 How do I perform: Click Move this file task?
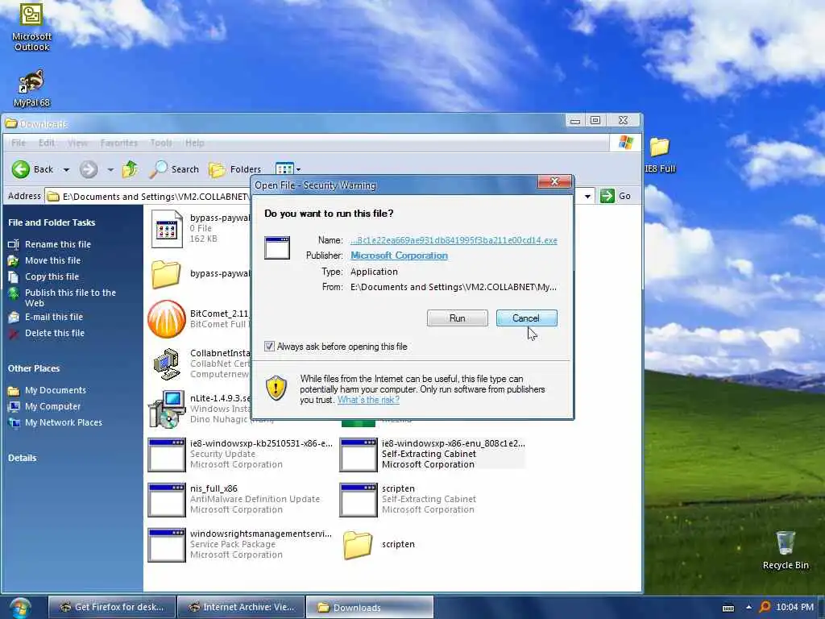click(52, 260)
